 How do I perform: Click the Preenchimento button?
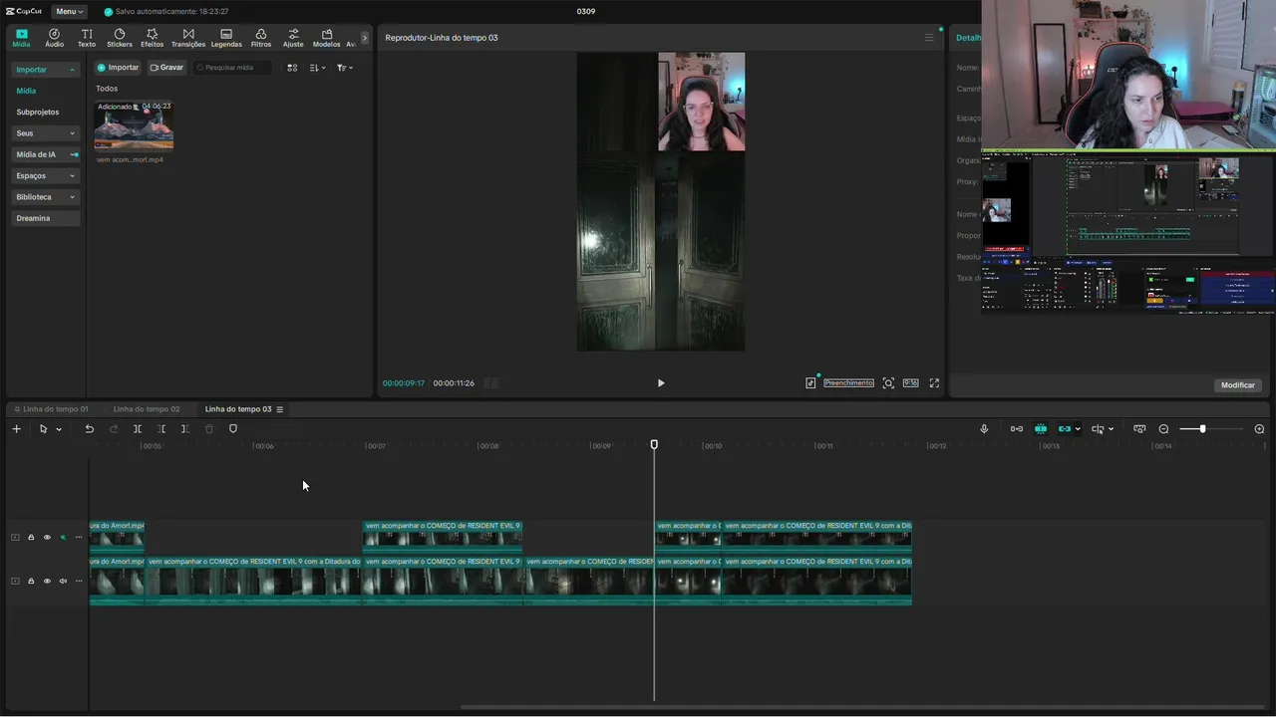pos(848,383)
